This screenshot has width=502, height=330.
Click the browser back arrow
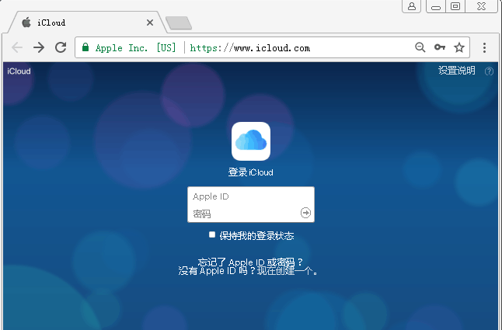pyautogui.click(x=17, y=47)
